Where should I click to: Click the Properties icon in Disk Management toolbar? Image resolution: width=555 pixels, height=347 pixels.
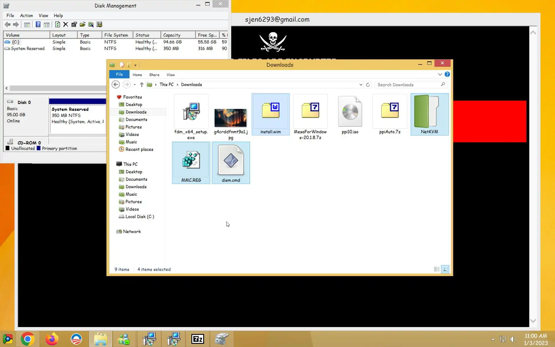tap(74, 25)
